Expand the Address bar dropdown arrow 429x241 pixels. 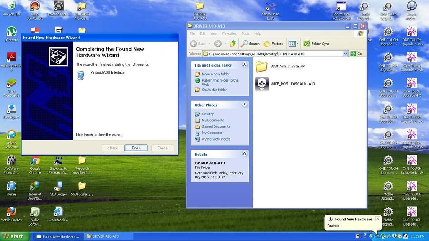click(x=346, y=54)
